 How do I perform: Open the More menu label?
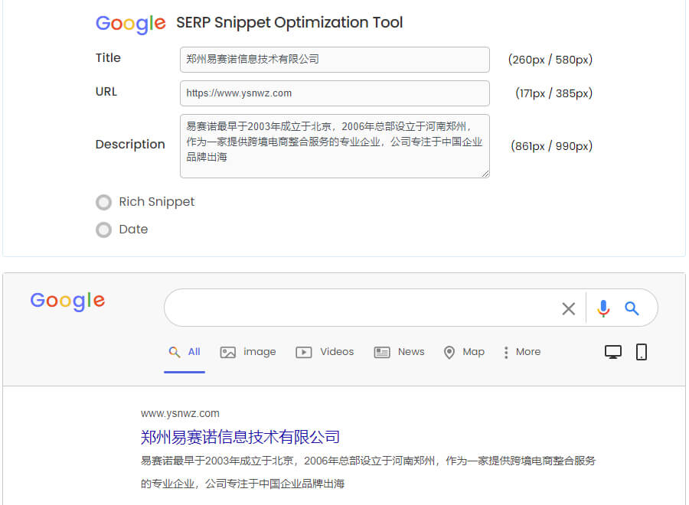[x=528, y=352]
